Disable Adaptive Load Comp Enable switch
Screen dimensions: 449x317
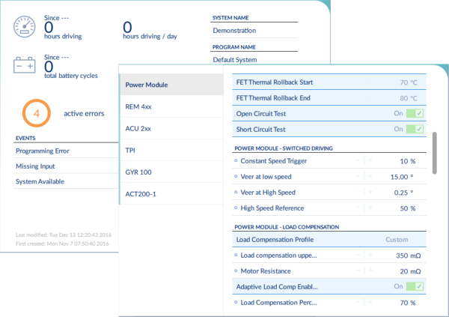[415, 286]
